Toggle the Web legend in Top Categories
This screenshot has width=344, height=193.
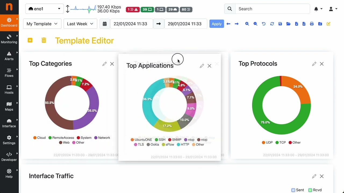coord(64,143)
